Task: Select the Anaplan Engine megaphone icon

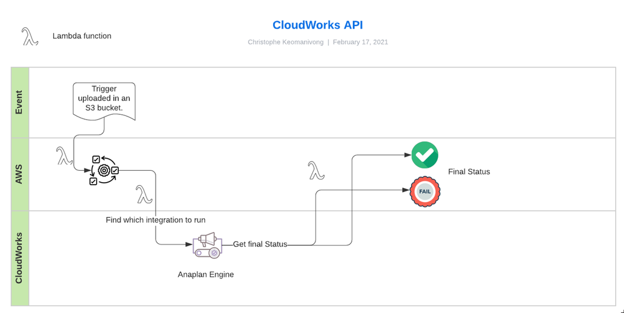Action: point(207,245)
